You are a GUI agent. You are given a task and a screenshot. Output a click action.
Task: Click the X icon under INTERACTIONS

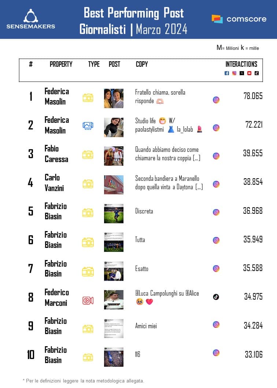(x=242, y=73)
